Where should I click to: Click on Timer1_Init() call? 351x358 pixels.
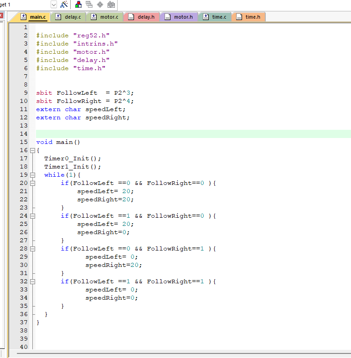(x=72, y=167)
